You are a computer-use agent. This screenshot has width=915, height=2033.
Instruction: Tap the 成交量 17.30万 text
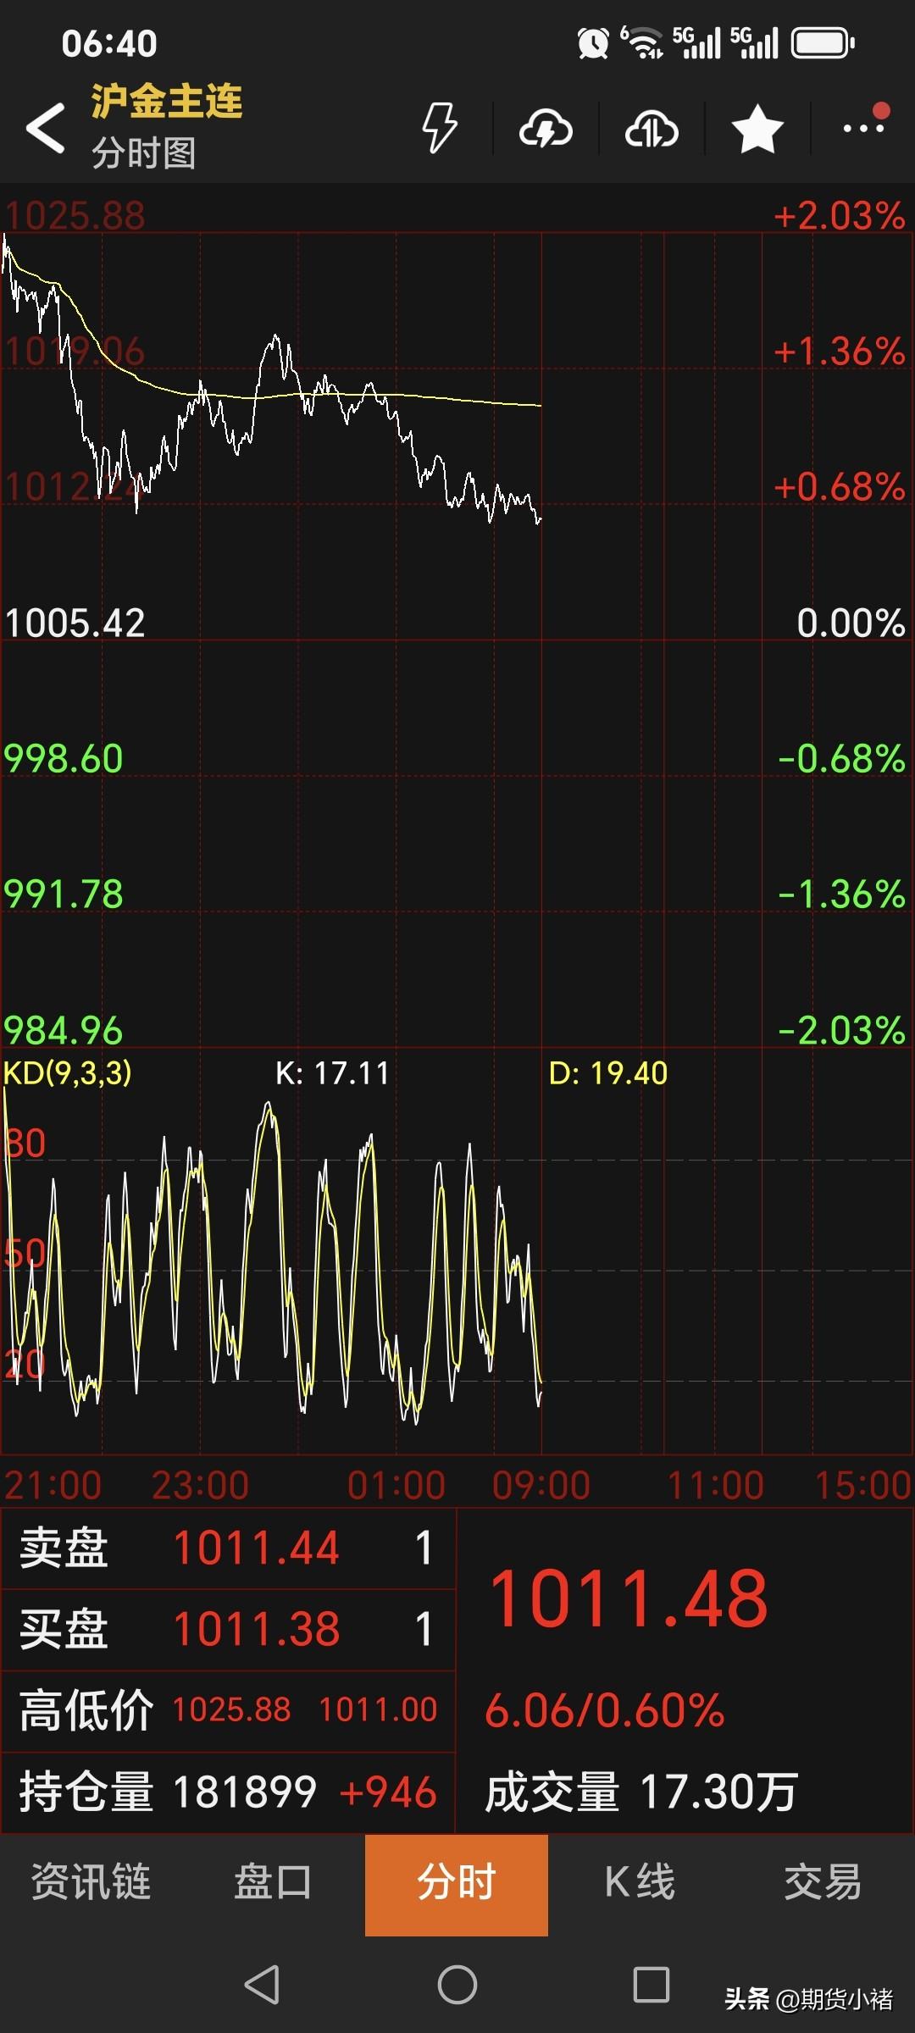click(x=641, y=1792)
